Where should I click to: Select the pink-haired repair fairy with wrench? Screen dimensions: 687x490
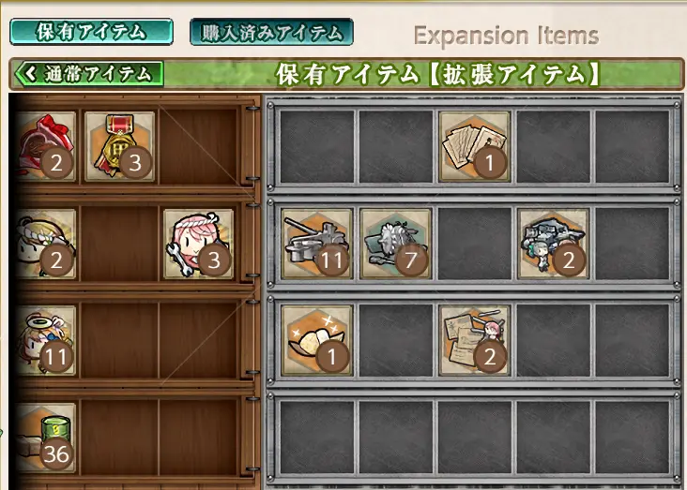coord(198,244)
